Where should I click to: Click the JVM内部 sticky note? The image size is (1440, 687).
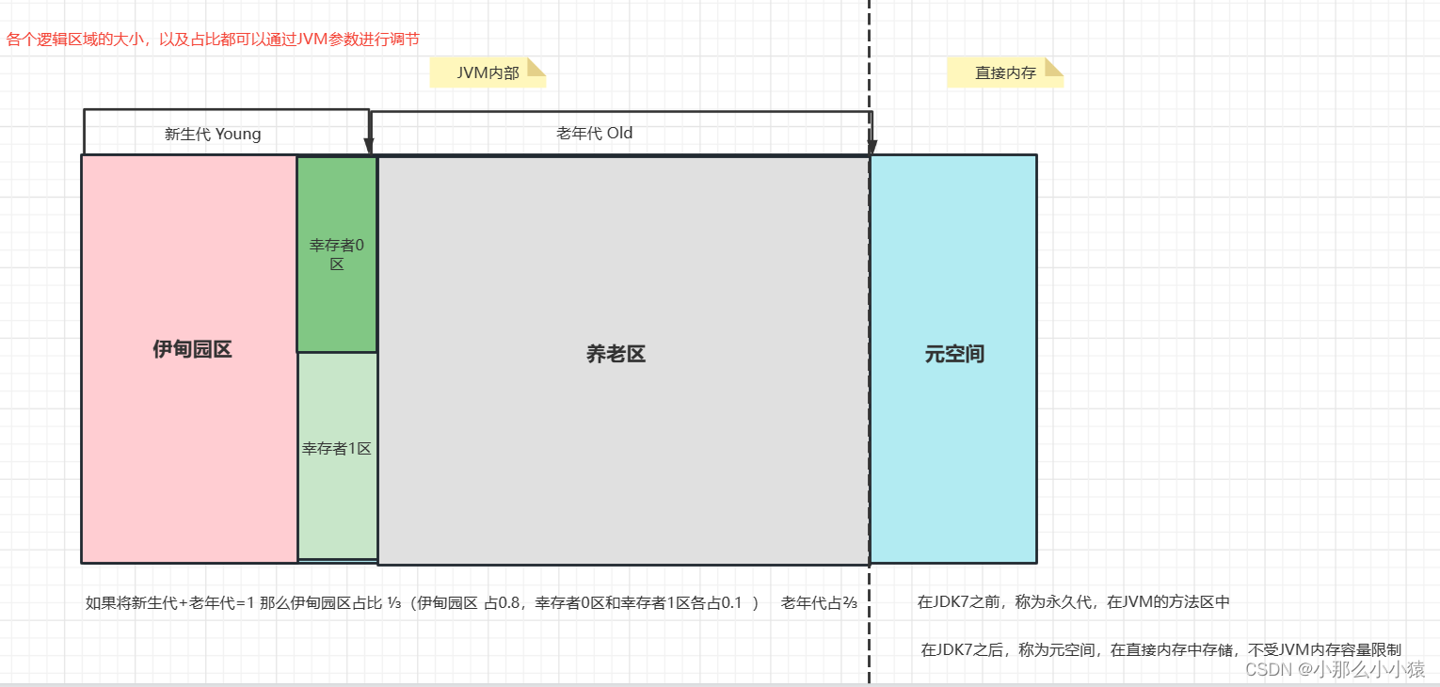pos(488,72)
